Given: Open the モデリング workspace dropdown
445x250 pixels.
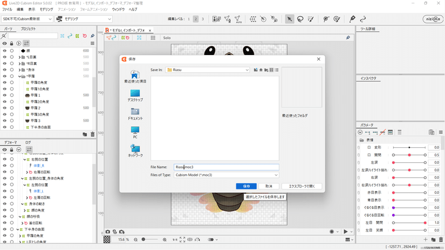Looking at the screenshot, I should [84, 19].
